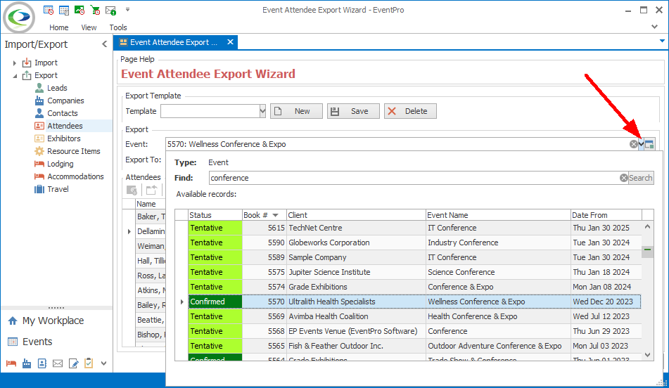Expand the Import tree node
This screenshot has width=669, height=388.
(x=15, y=63)
